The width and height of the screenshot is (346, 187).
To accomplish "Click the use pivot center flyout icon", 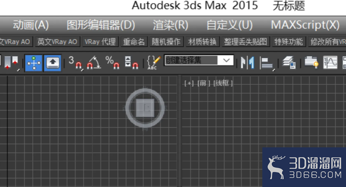I will pos(11,63).
